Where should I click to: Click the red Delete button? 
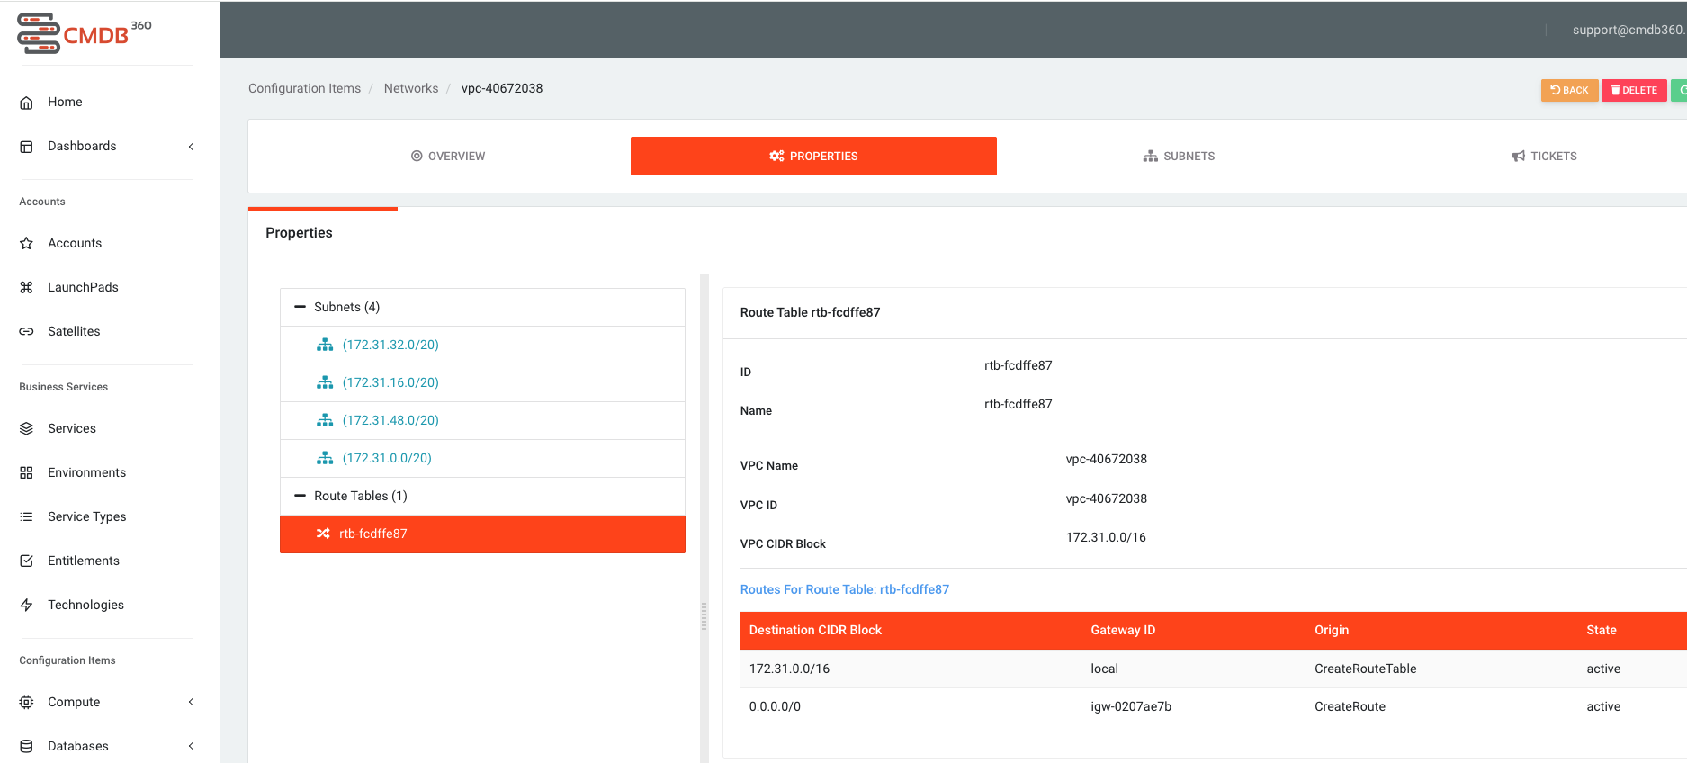(1634, 90)
